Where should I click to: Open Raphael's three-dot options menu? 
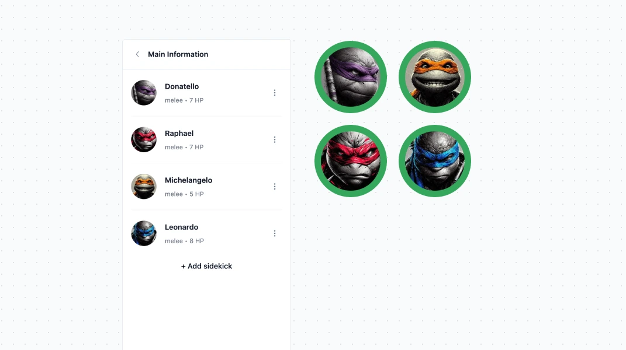point(275,139)
